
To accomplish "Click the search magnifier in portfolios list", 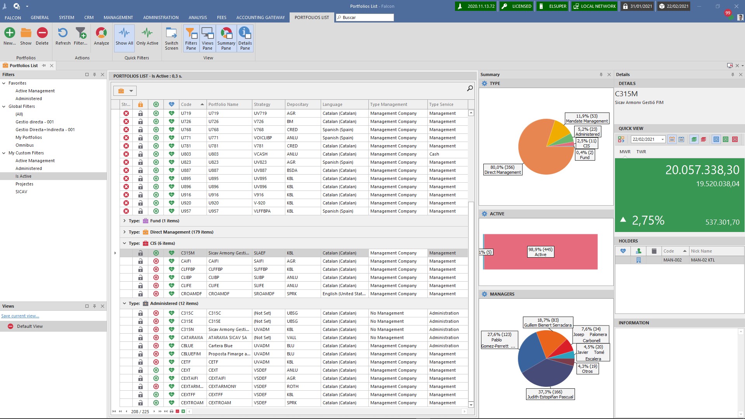I will 470,88.
